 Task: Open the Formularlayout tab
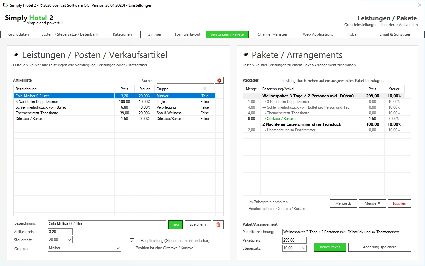click(188, 34)
